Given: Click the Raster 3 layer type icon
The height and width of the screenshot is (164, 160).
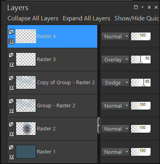Looking at the screenshot, I should [x=11, y=55].
